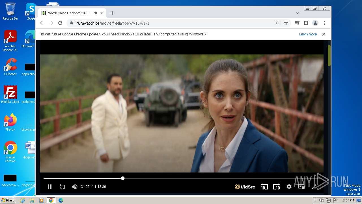The width and height of the screenshot is (362, 204).
Task: View site information lock icon
Action: pos(71,23)
